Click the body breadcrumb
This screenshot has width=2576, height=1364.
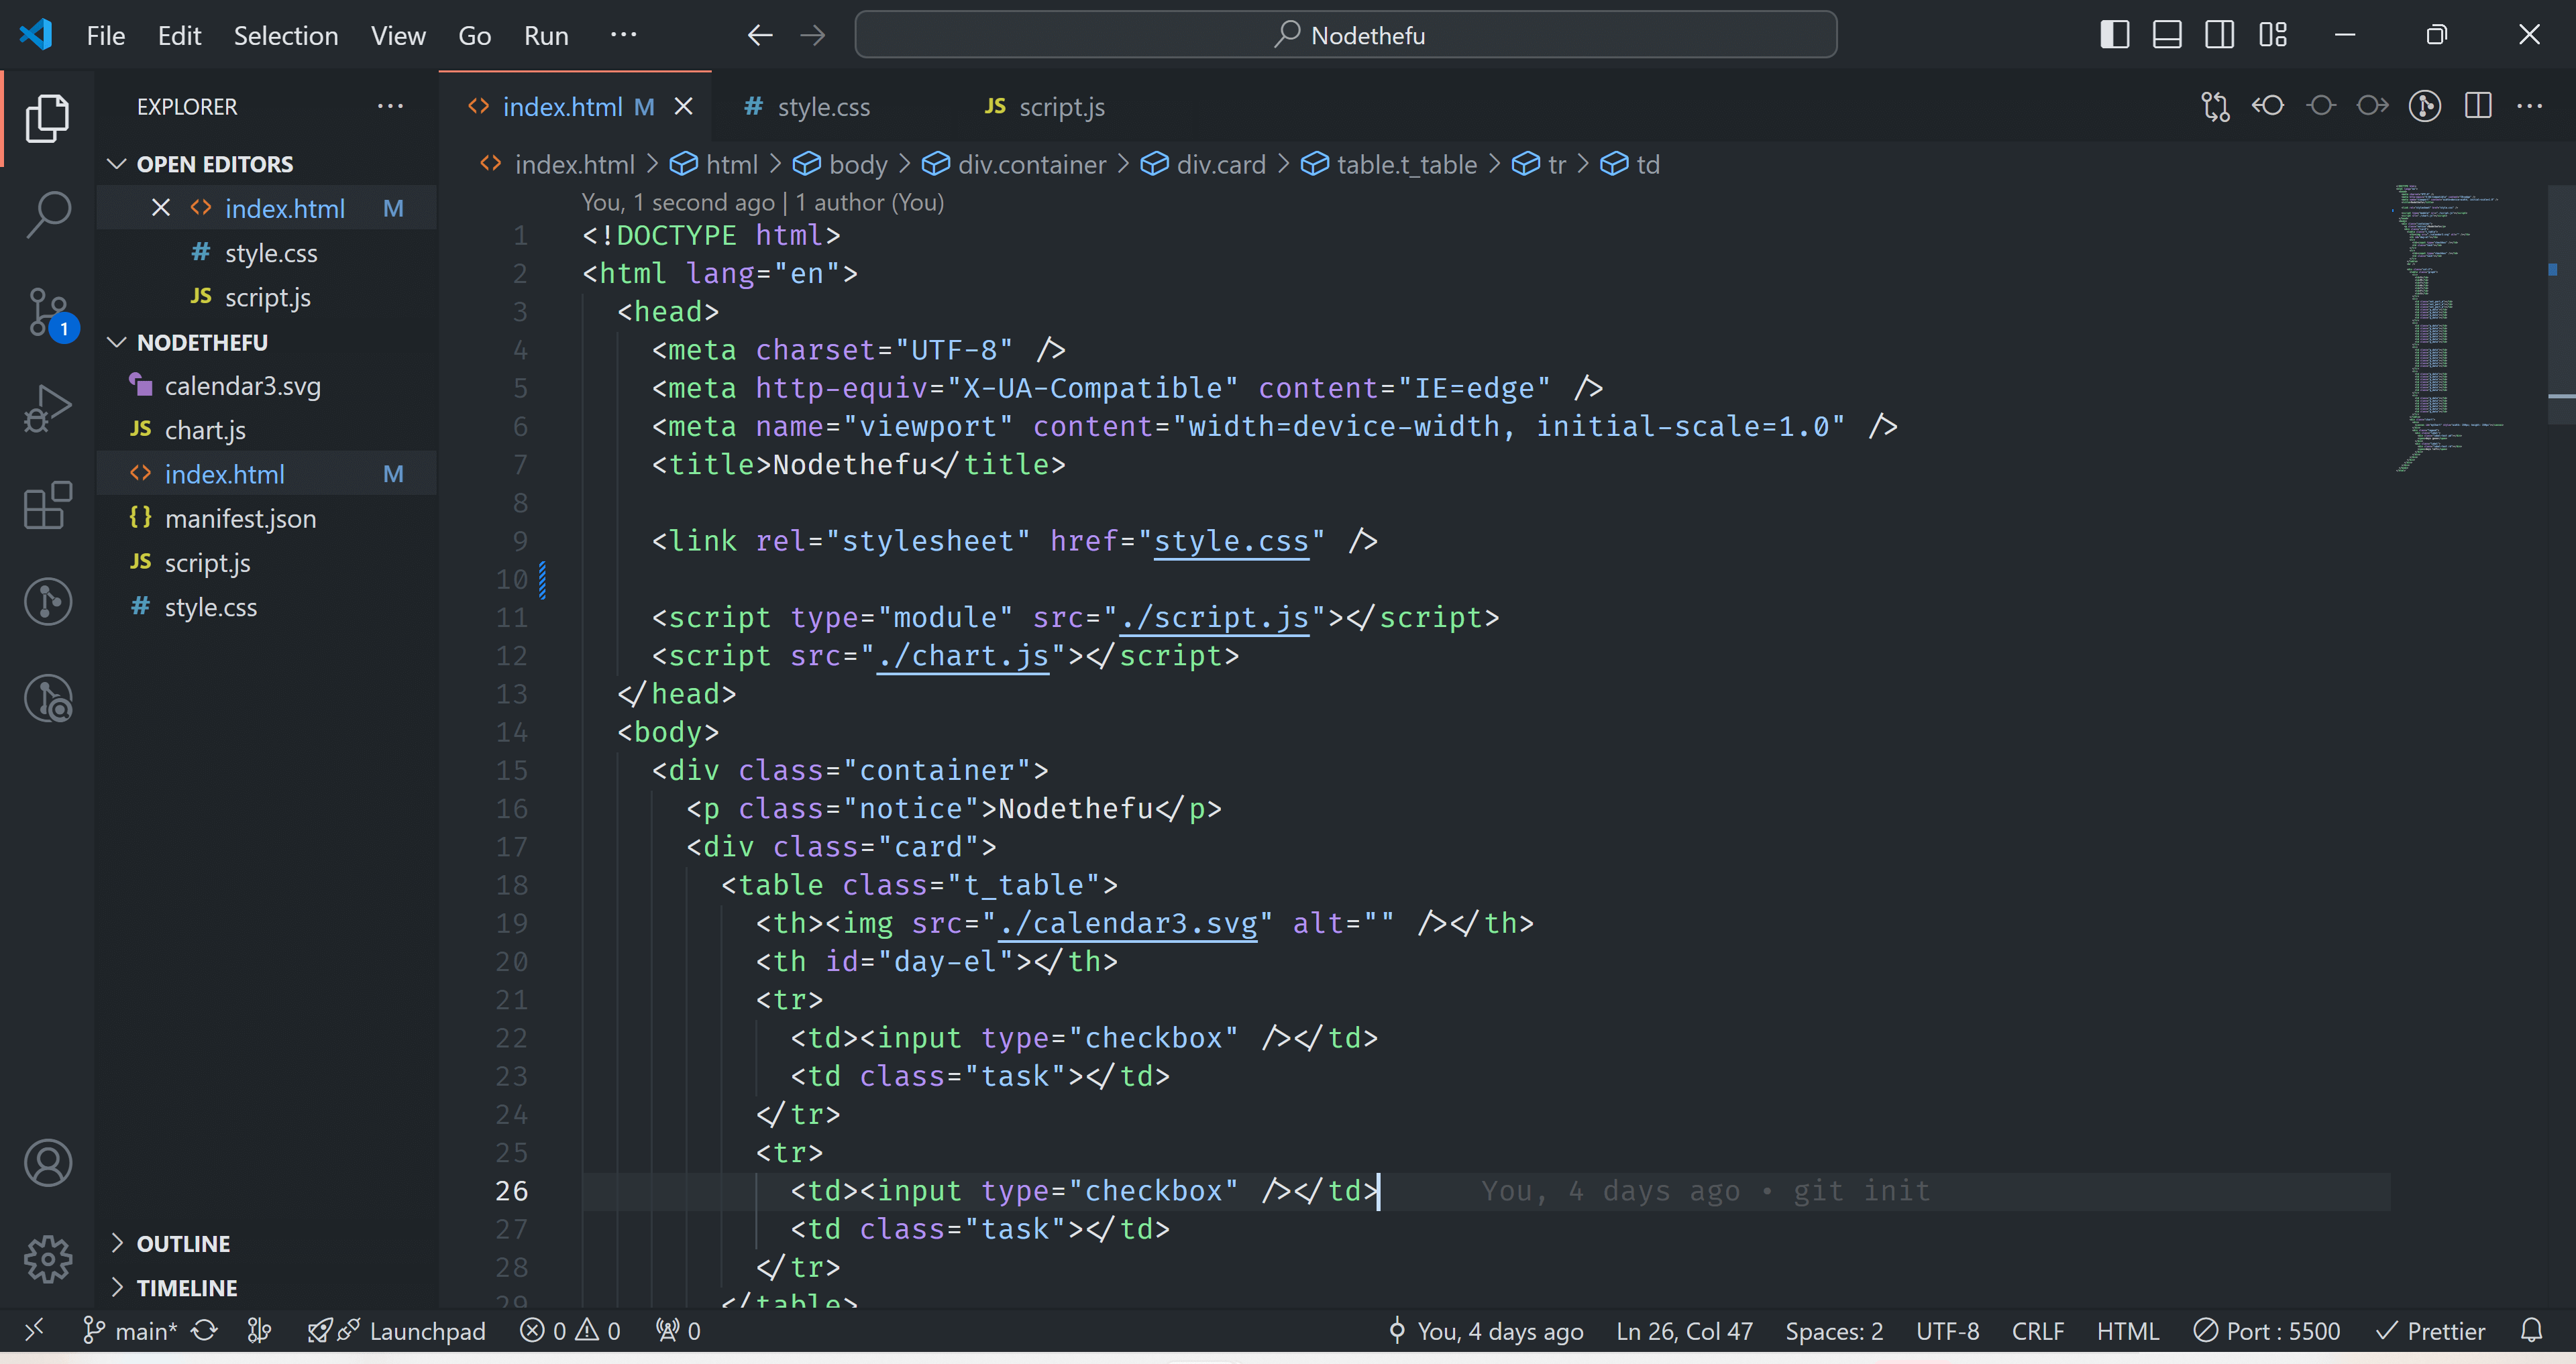(x=841, y=164)
